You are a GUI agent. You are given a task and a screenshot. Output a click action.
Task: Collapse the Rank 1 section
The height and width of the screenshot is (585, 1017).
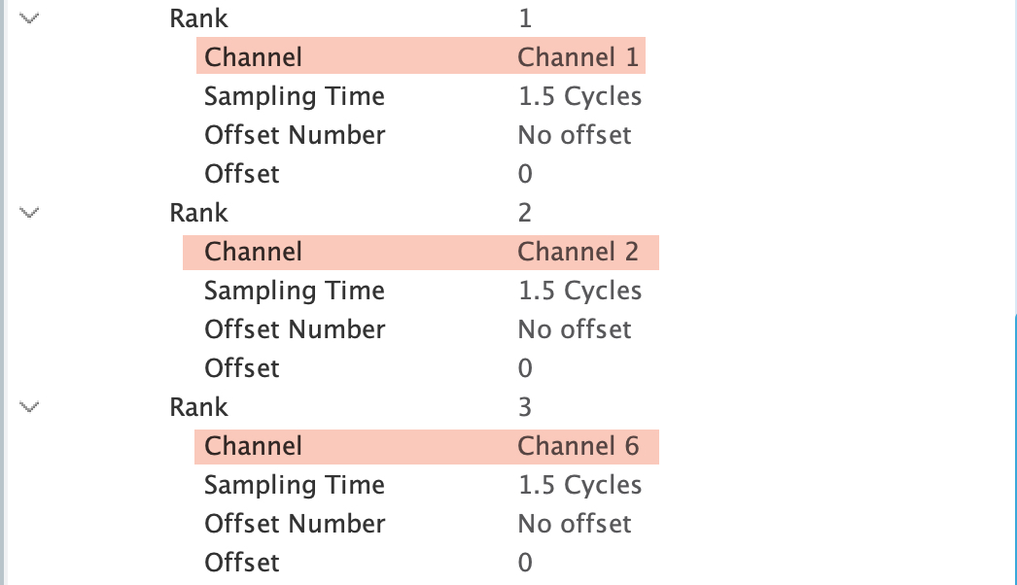28,17
